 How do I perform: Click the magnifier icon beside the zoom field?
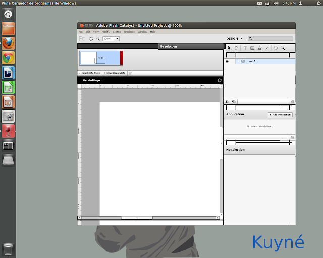coord(98,39)
